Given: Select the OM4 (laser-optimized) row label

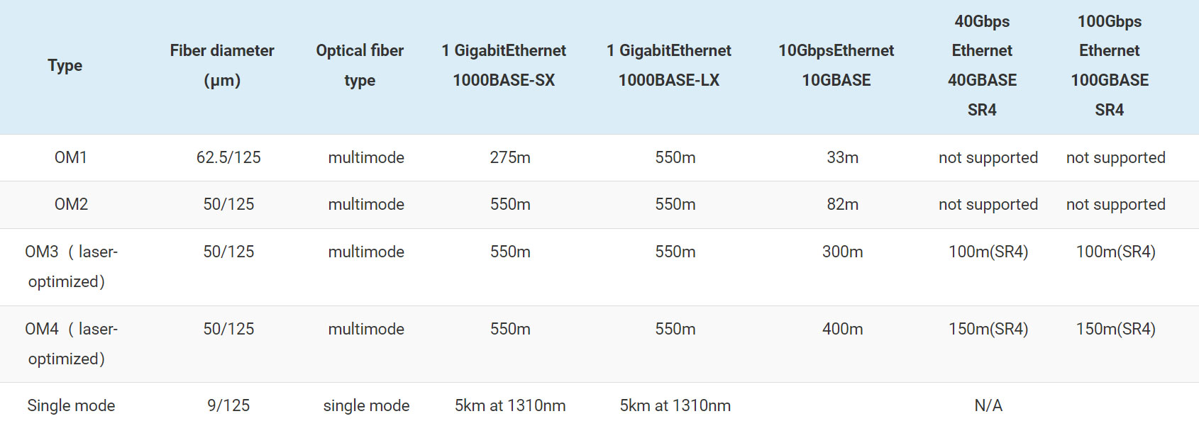Looking at the screenshot, I should click(71, 344).
